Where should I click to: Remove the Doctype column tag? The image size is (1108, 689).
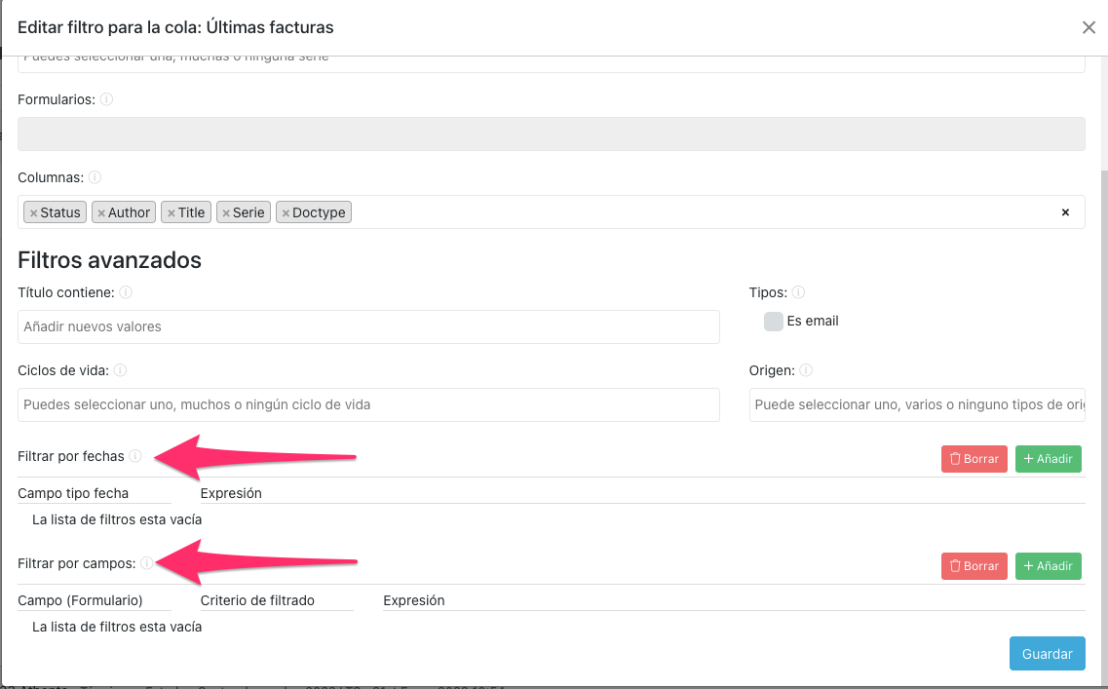(286, 213)
